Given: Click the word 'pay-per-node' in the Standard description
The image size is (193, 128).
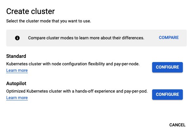Looking at the screenshot, I should pyautogui.click(x=126, y=64).
